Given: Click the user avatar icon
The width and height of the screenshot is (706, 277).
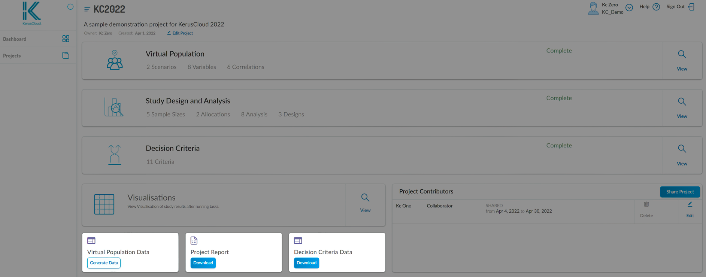Looking at the screenshot, I should coord(593,8).
